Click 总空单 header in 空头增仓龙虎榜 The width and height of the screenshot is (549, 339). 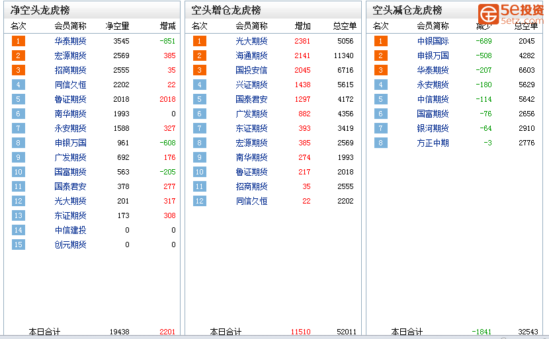[345, 26]
